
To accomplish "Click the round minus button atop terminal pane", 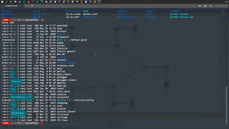I will (x=223, y=11).
